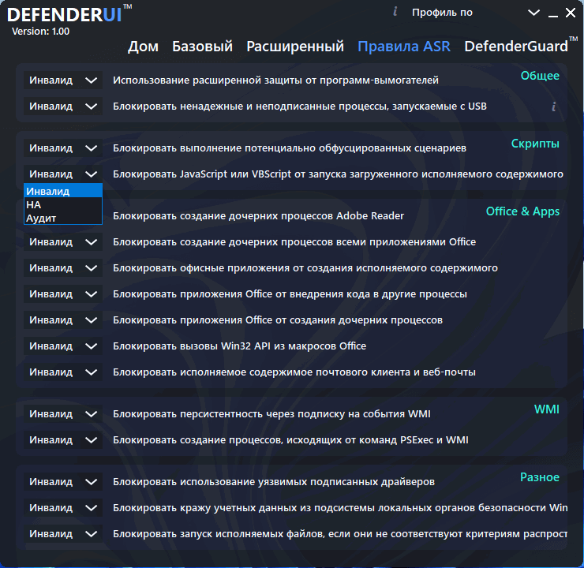Collapse the JavaScript or VBScript rule dropdown

[x=63, y=174]
